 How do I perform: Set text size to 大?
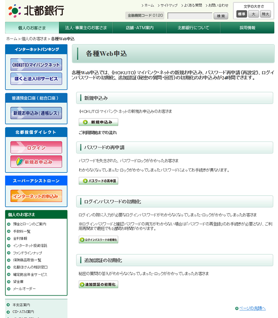(253, 14)
